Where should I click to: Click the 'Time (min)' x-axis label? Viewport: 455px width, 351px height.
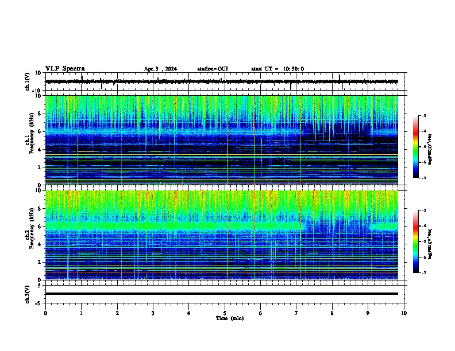(230, 318)
